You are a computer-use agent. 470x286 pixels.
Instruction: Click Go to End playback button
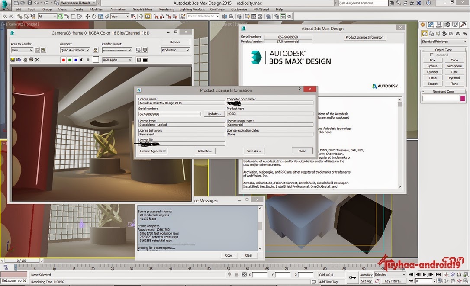438,275
